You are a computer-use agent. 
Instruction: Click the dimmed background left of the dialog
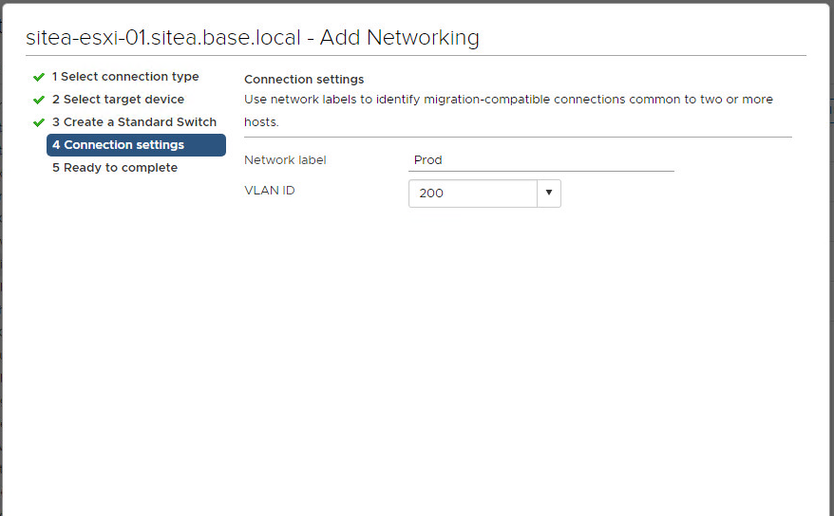click(2, 285)
